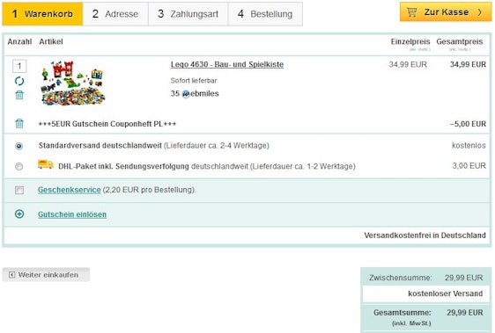The width and height of the screenshot is (495, 333).
Task: Click the Gesamtpreis column header
Action: point(460,41)
